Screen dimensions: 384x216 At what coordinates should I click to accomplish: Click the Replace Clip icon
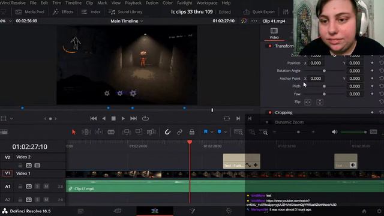pyautogui.click(x=151, y=132)
